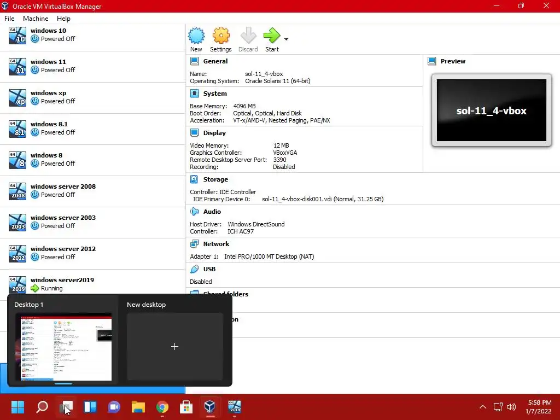This screenshot has height=420, width=560.
Task: Open Microsoft Store from taskbar
Action: coord(186,407)
